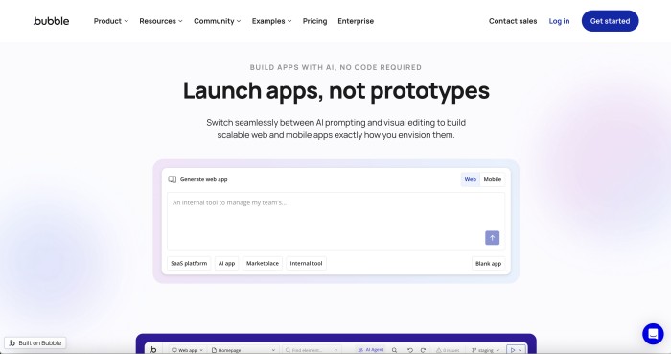Click the 'Generate web app' label
Screen dimensions: 671x354
click(203, 179)
